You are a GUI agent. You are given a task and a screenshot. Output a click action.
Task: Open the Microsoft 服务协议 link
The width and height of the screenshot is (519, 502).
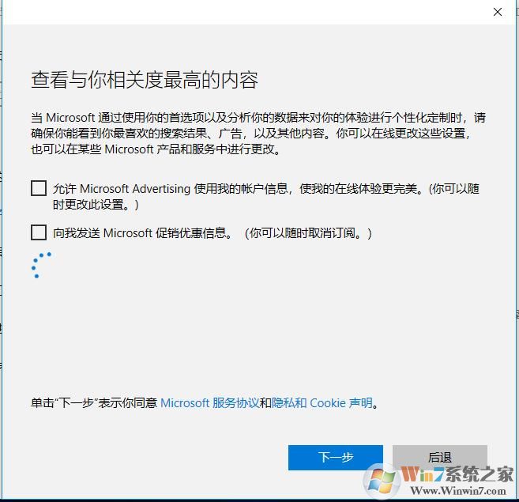tap(209, 403)
